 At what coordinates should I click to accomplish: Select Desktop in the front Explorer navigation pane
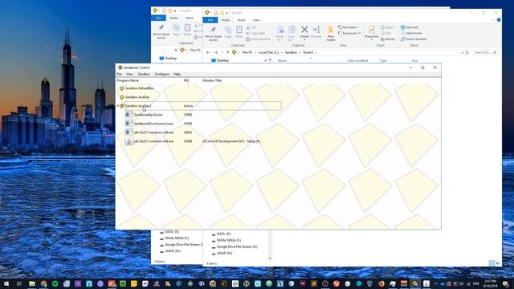[x=220, y=60]
